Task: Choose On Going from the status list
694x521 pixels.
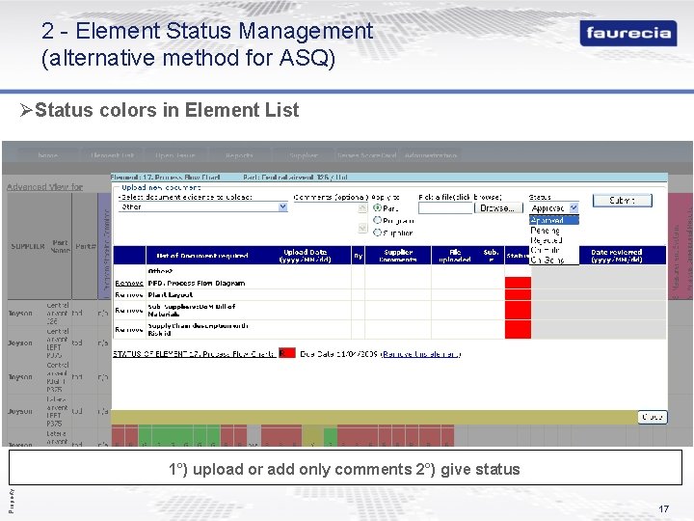Action: (x=547, y=260)
